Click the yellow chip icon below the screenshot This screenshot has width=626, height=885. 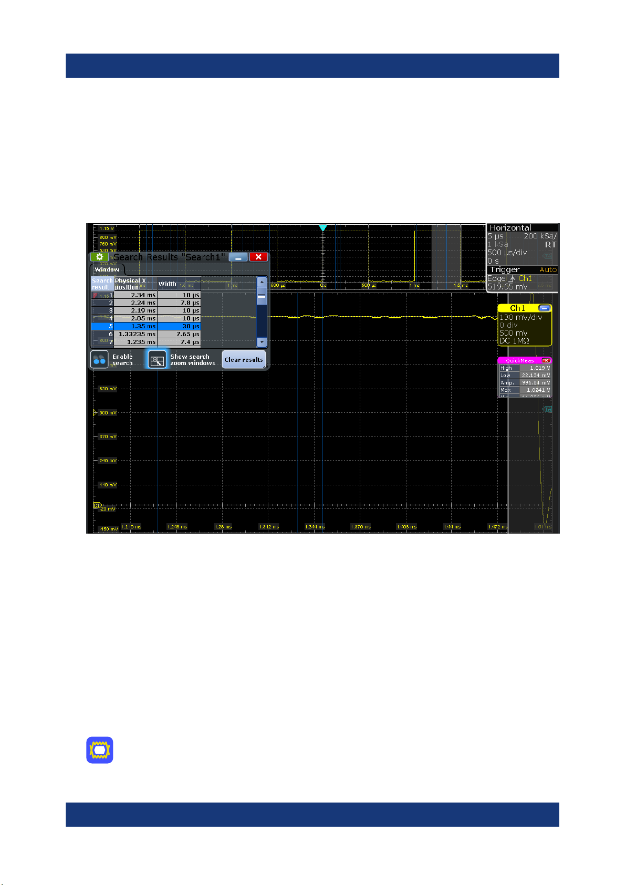click(x=100, y=750)
